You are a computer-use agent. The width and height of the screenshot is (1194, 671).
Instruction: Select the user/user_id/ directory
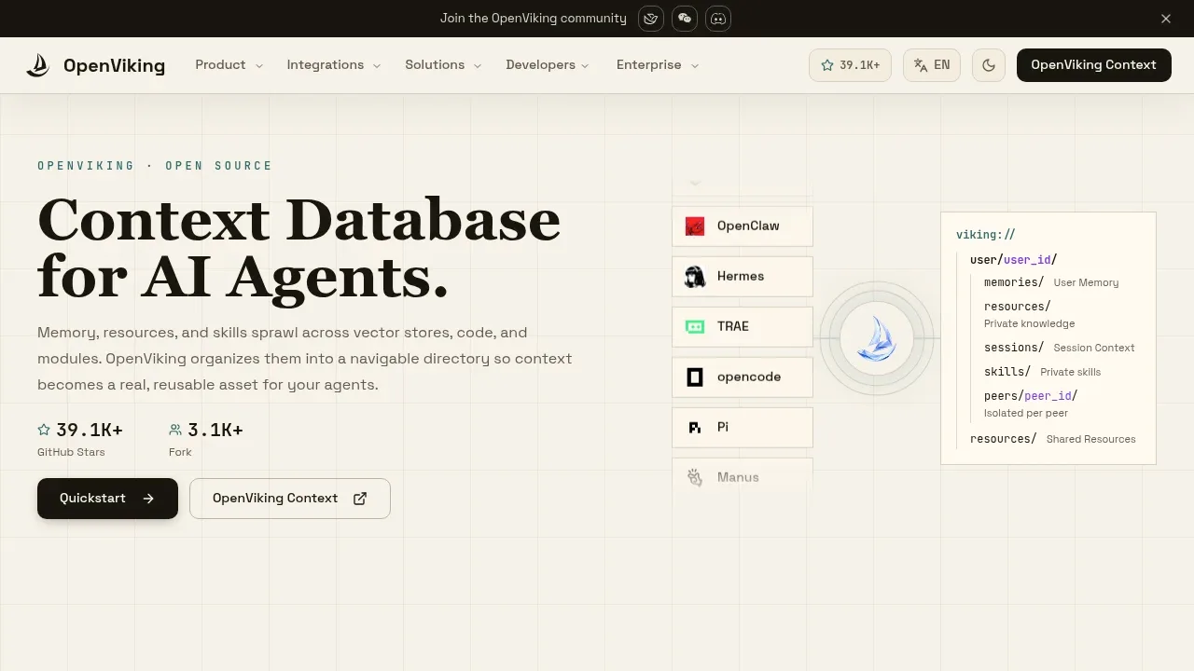1013,260
